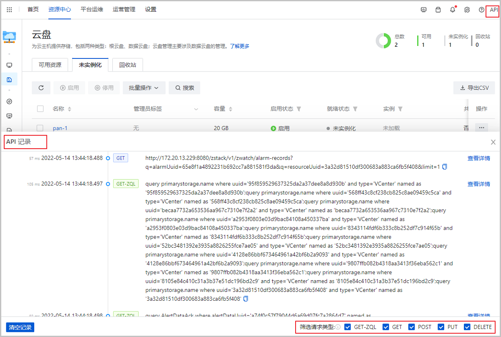This screenshot has height=337, width=501.
Task: Select the checkbox for disk pan-1
Action: pyautogui.click(x=40, y=128)
